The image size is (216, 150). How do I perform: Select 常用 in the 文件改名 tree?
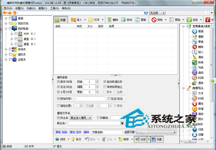click(198, 31)
